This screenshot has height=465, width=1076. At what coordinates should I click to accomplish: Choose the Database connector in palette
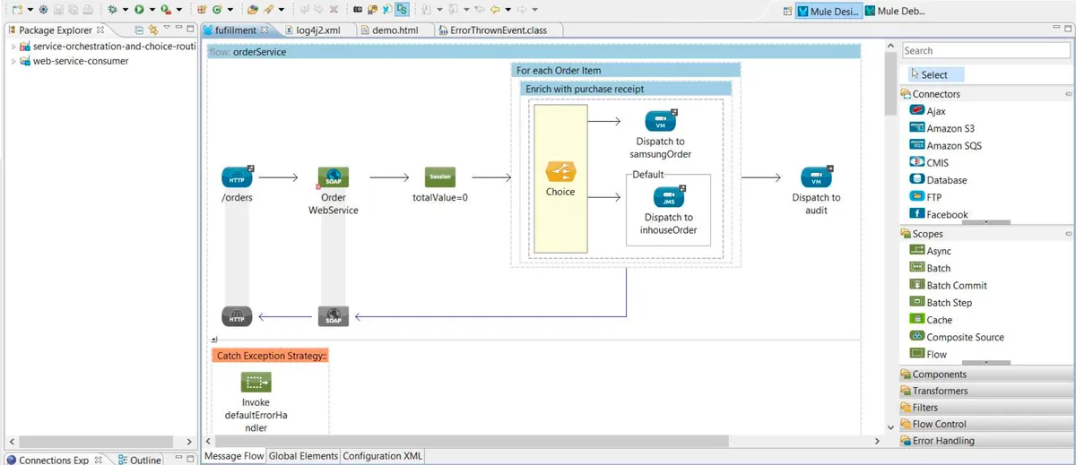[946, 180]
